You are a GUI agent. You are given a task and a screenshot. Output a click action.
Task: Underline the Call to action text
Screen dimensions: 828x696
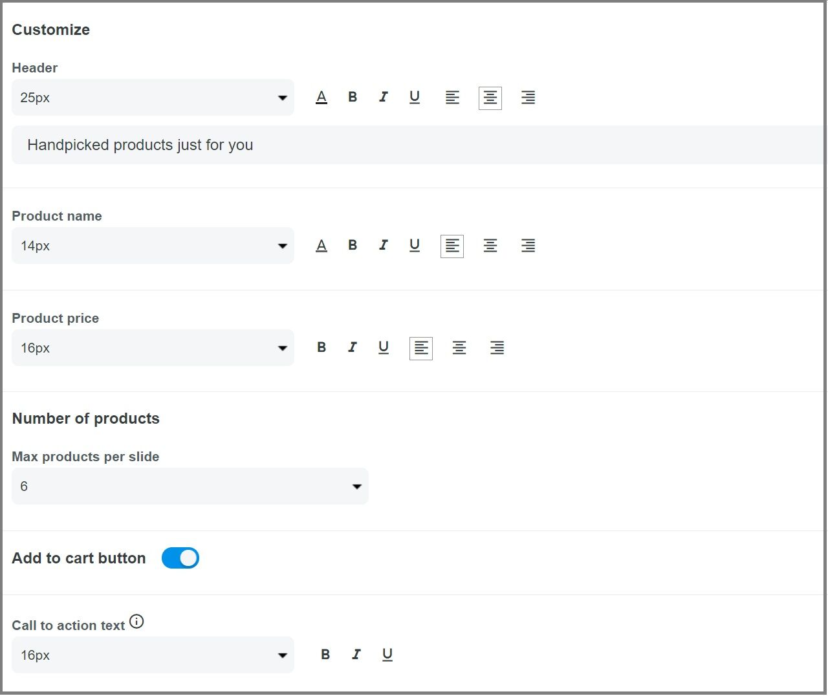(x=387, y=655)
